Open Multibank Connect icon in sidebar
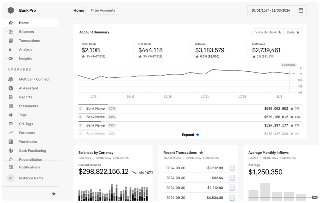Screen dimensions: 321x203 11,79
